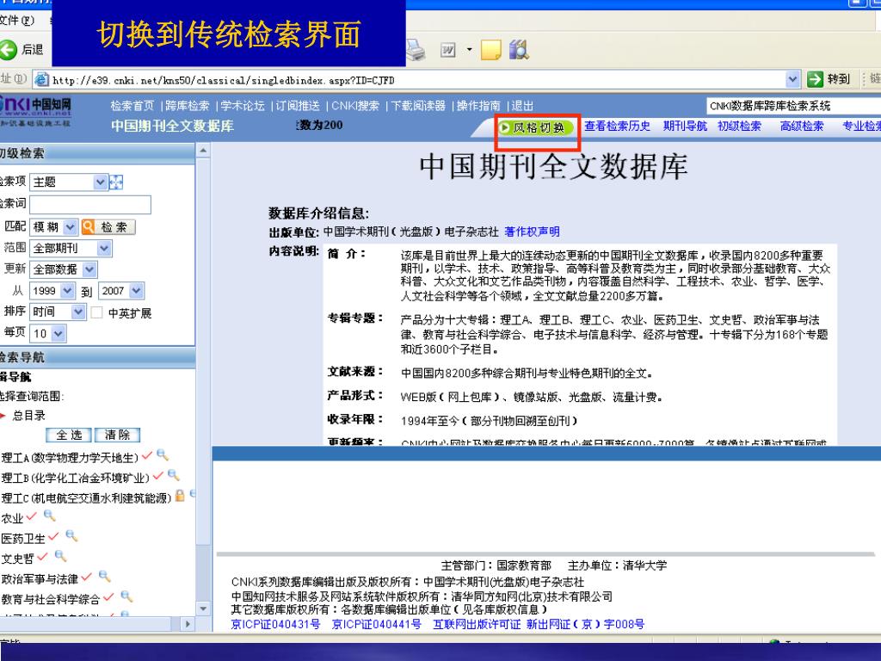Viewport: 881px width, 661px height.
Task: Open CNKI搜索 in top navigation
Action: click(x=355, y=106)
